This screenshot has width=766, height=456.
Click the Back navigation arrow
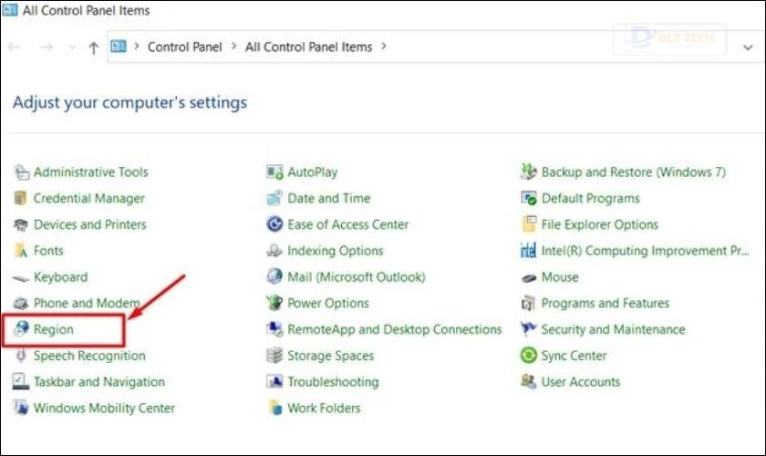15,47
